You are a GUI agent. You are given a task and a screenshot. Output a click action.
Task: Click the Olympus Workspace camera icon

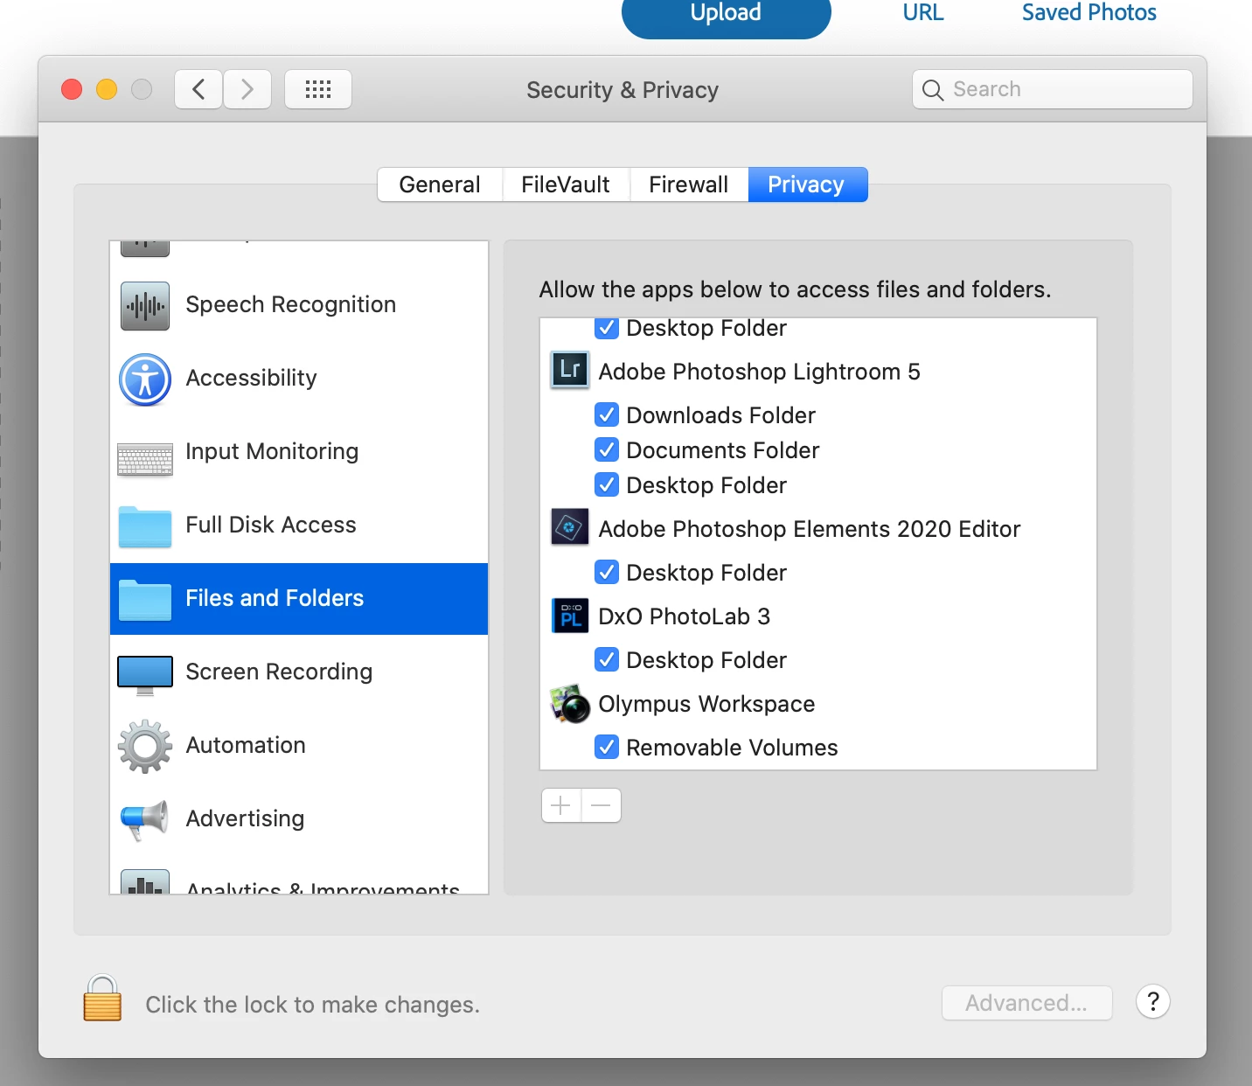pos(570,703)
